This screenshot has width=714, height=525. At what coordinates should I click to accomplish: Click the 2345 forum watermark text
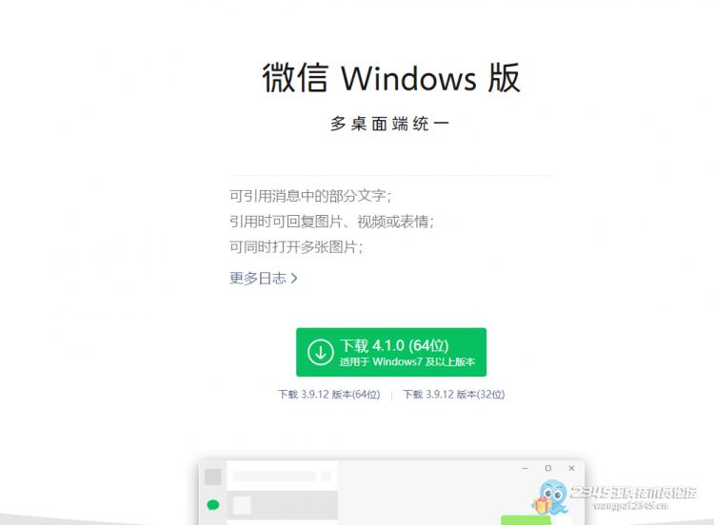633,497
